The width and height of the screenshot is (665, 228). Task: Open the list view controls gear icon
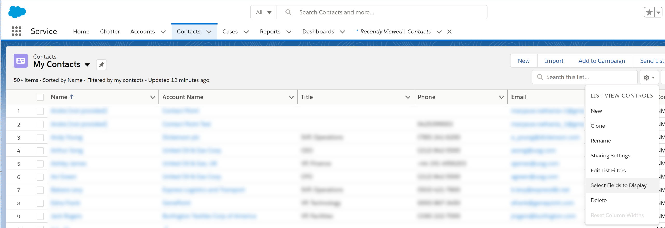[x=649, y=77]
